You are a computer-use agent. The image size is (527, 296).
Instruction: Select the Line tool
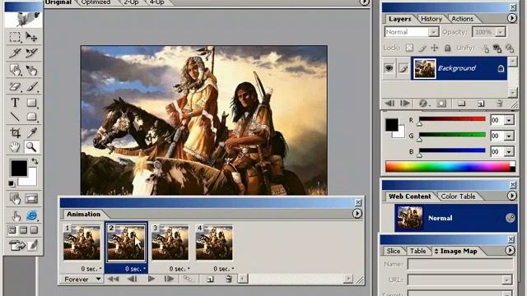(15, 117)
